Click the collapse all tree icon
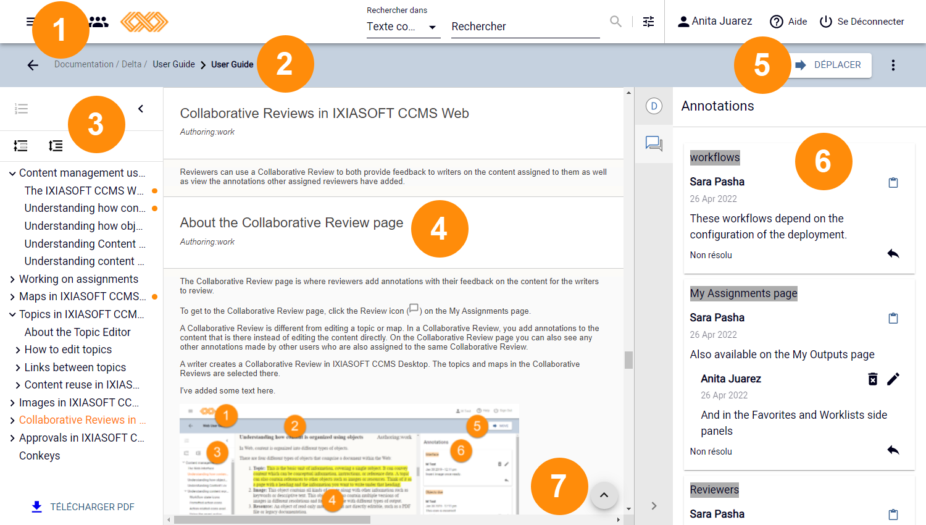This screenshot has height=525, width=926. click(x=21, y=146)
